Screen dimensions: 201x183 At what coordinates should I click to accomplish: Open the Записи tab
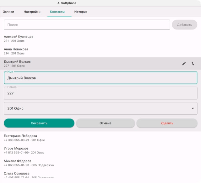[8, 12]
